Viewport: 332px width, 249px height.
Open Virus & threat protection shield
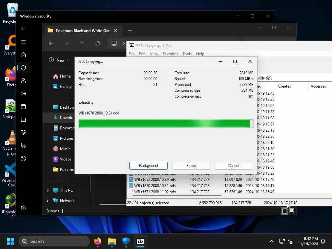click(x=23, y=68)
